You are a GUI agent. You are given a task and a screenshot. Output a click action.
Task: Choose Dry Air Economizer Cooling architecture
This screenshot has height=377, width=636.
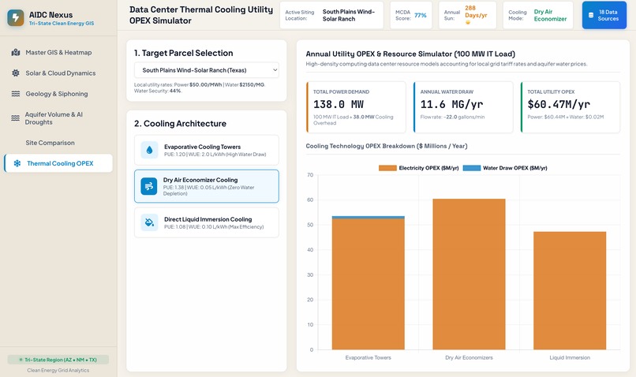(207, 186)
